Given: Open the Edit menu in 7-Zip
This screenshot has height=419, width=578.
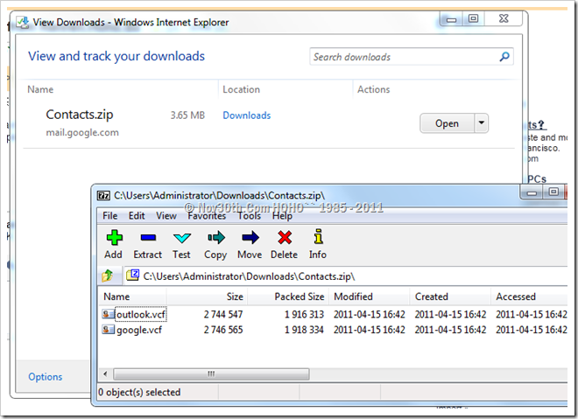Looking at the screenshot, I should (x=137, y=216).
